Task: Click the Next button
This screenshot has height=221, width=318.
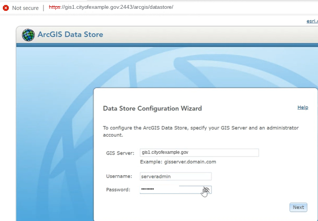Action: [x=298, y=207]
